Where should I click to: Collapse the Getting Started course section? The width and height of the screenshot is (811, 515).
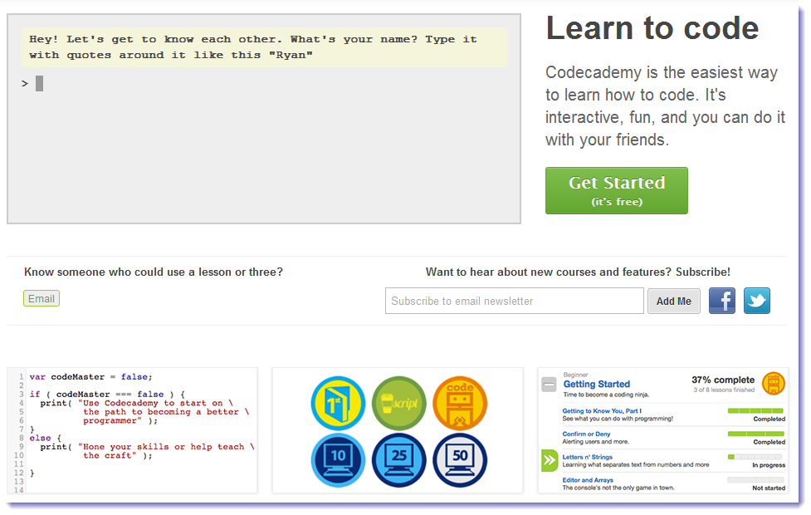tap(549, 384)
